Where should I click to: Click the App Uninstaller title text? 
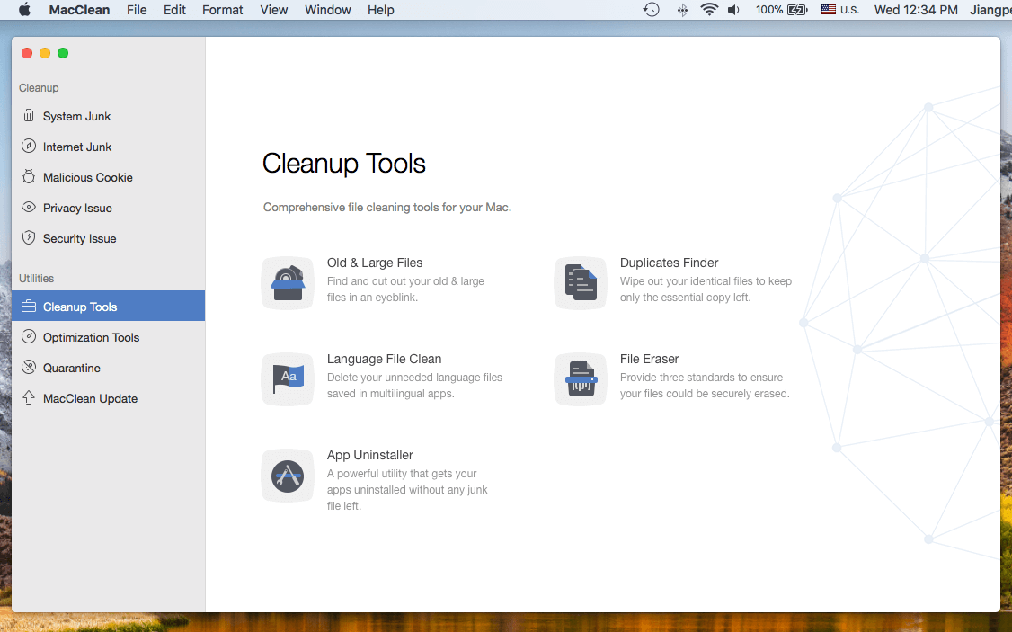(369, 455)
